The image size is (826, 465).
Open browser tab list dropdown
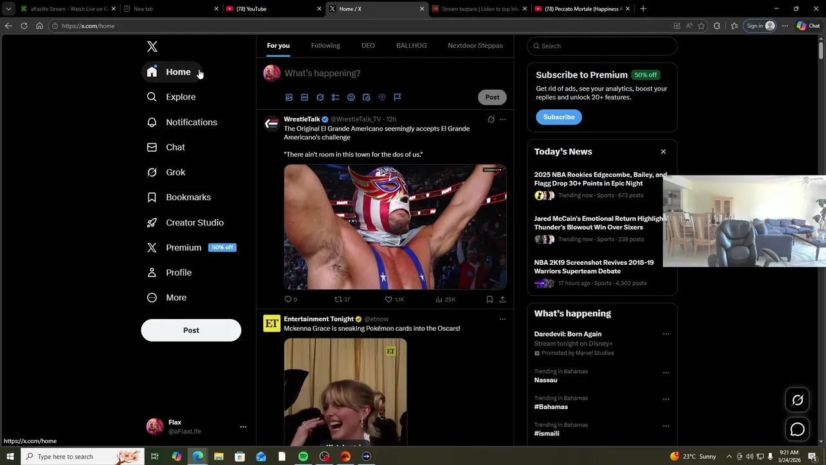coord(8,9)
